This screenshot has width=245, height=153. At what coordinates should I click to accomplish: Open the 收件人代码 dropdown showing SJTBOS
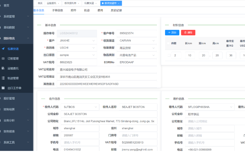coord(80,107)
